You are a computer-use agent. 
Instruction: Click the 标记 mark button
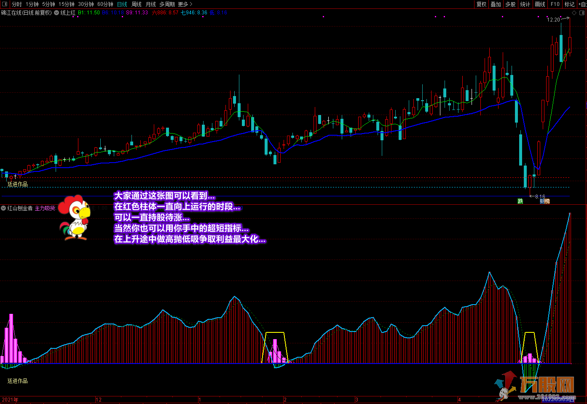[569, 4]
